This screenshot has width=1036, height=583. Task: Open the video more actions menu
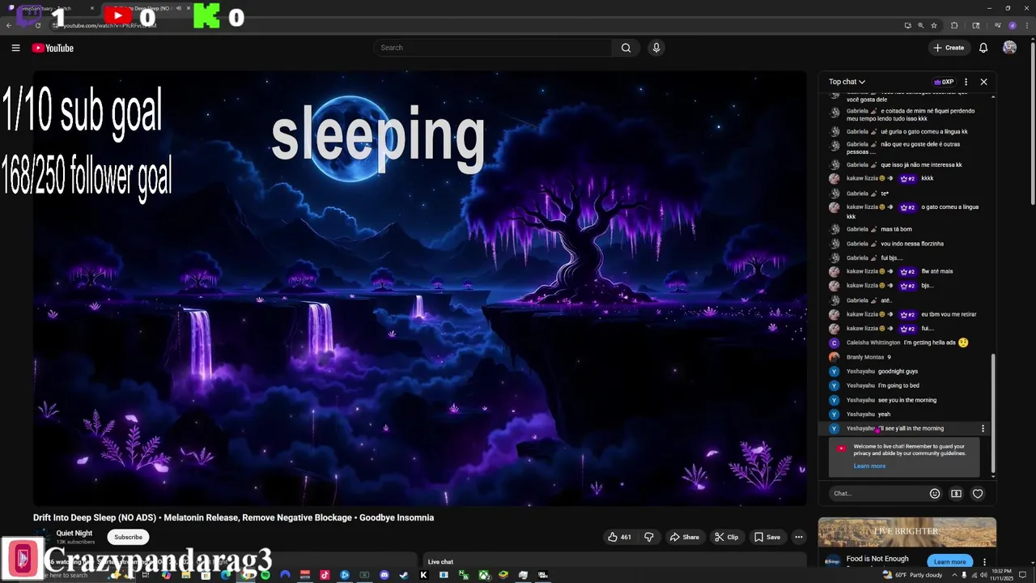[799, 537]
